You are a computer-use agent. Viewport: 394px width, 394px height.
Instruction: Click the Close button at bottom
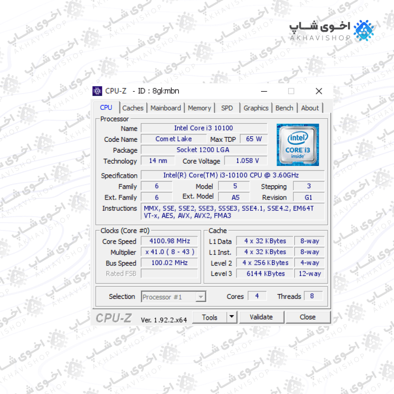pyautogui.click(x=308, y=317)
